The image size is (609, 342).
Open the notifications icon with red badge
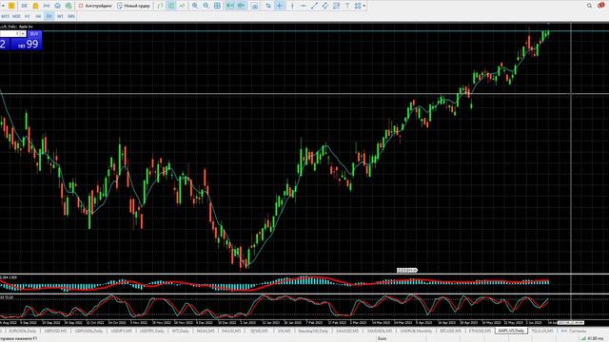pos(600,5)
